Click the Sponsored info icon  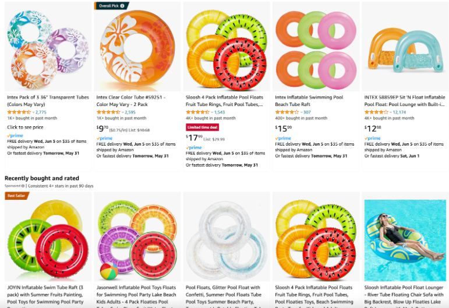[x=23, y=186]
